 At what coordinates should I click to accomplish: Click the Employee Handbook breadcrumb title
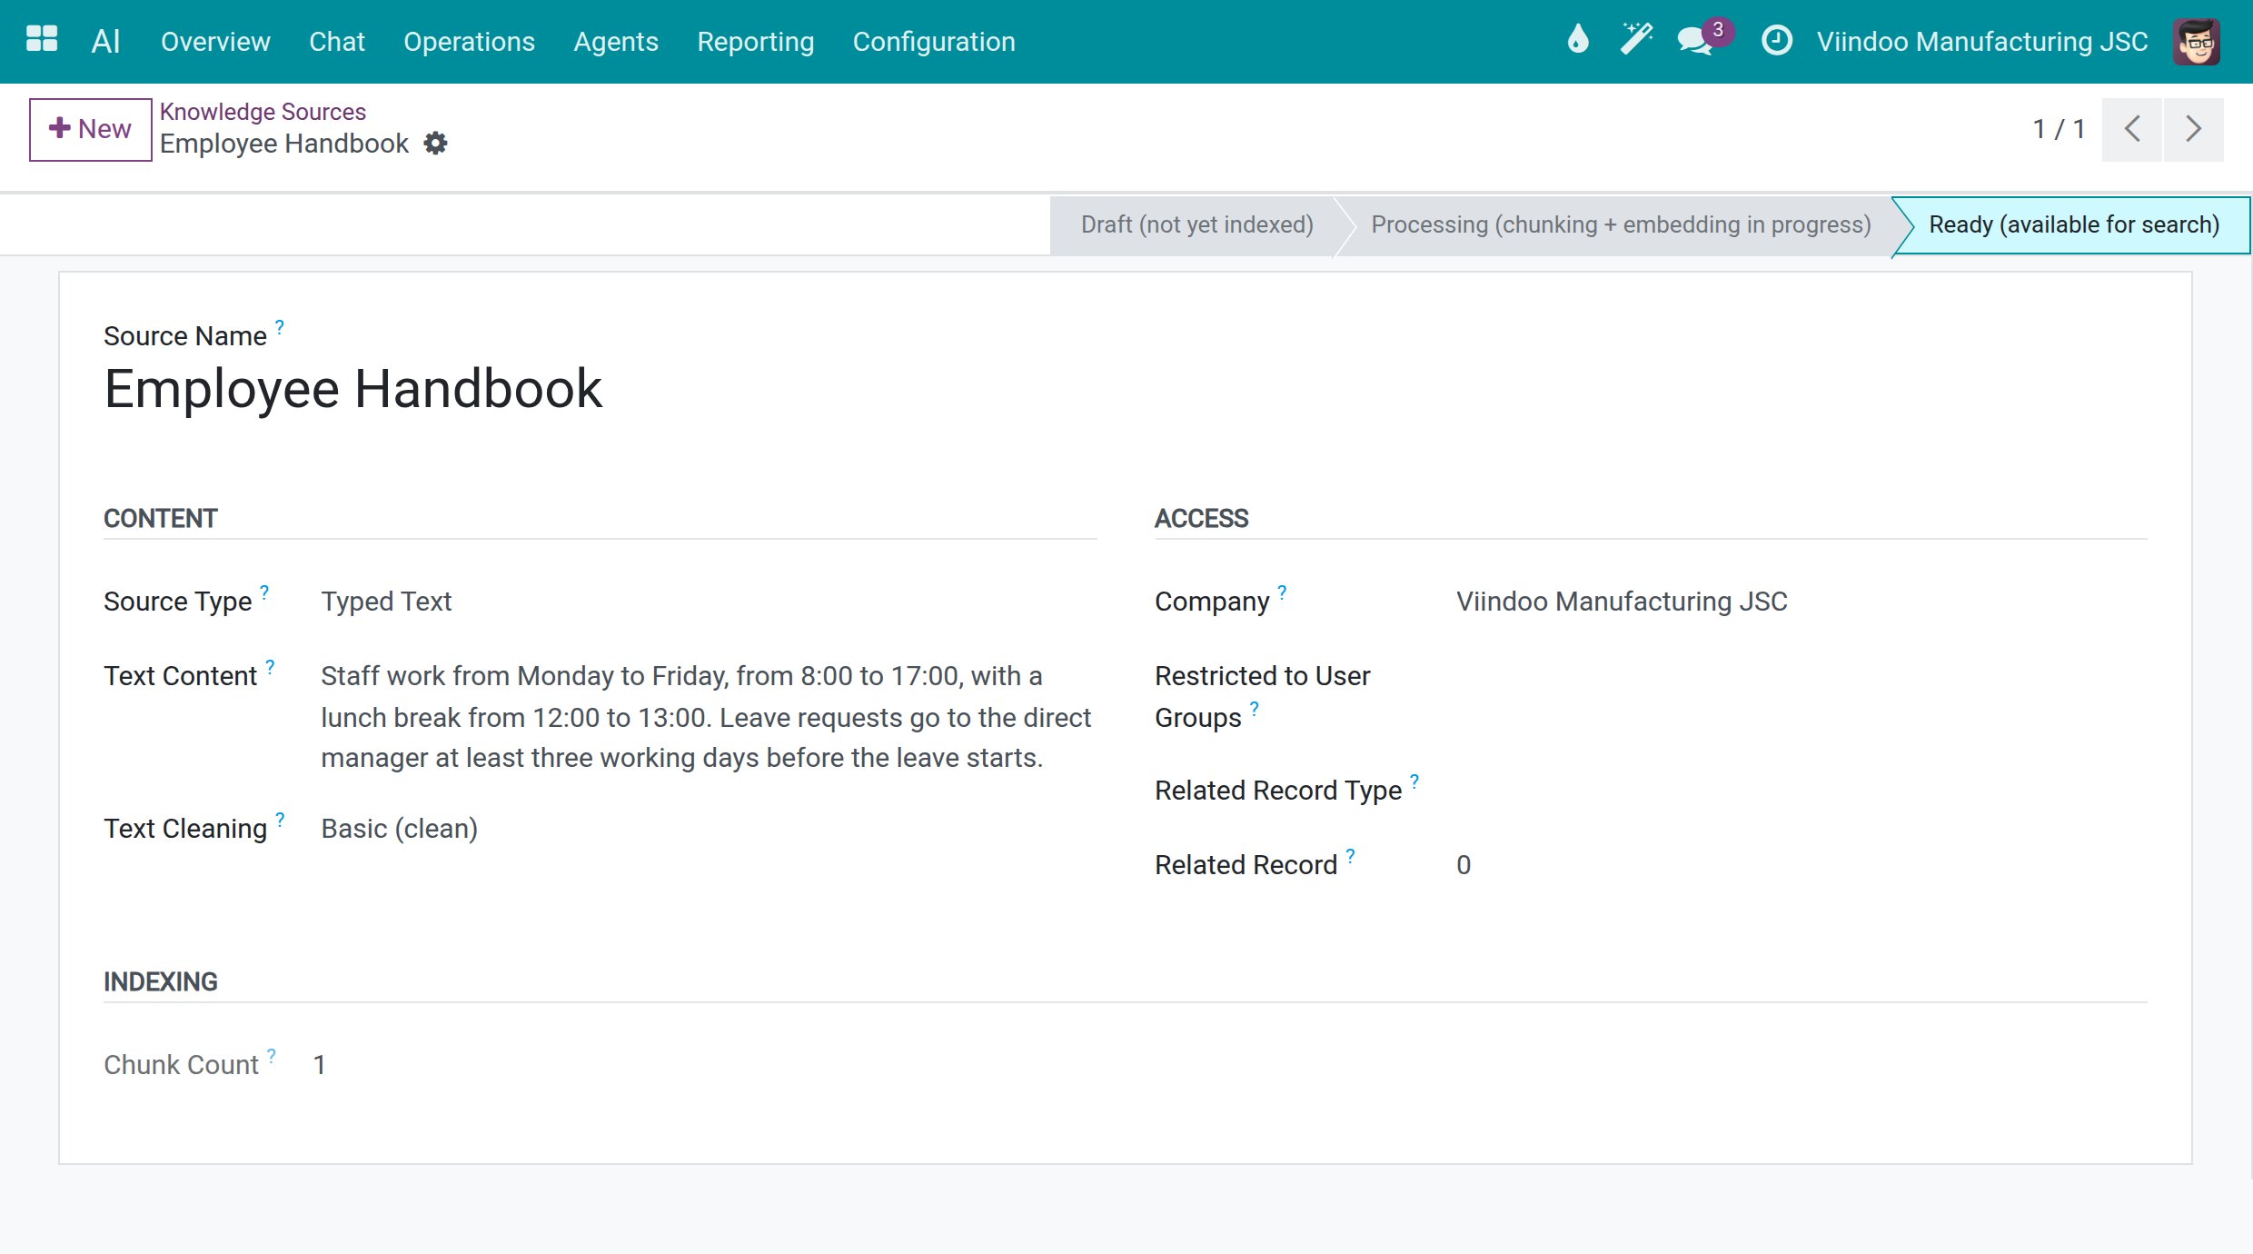pos(284,144)
